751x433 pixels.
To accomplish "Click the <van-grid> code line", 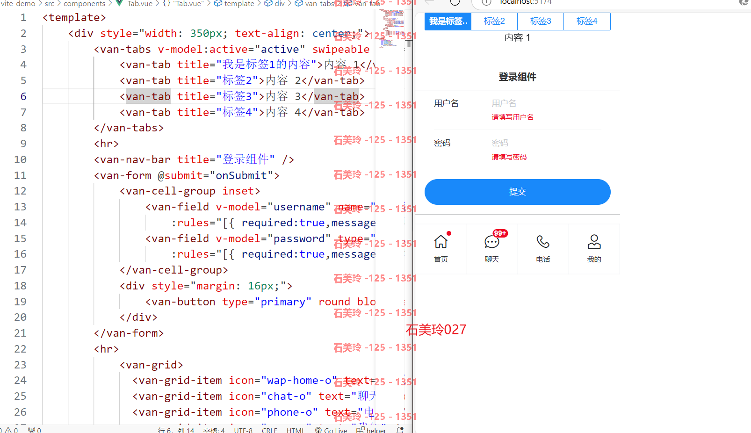I will [x=151, y=365].
